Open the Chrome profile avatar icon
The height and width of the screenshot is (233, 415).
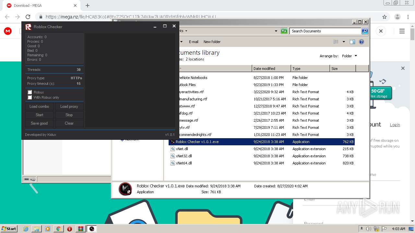tap(397, 17)
